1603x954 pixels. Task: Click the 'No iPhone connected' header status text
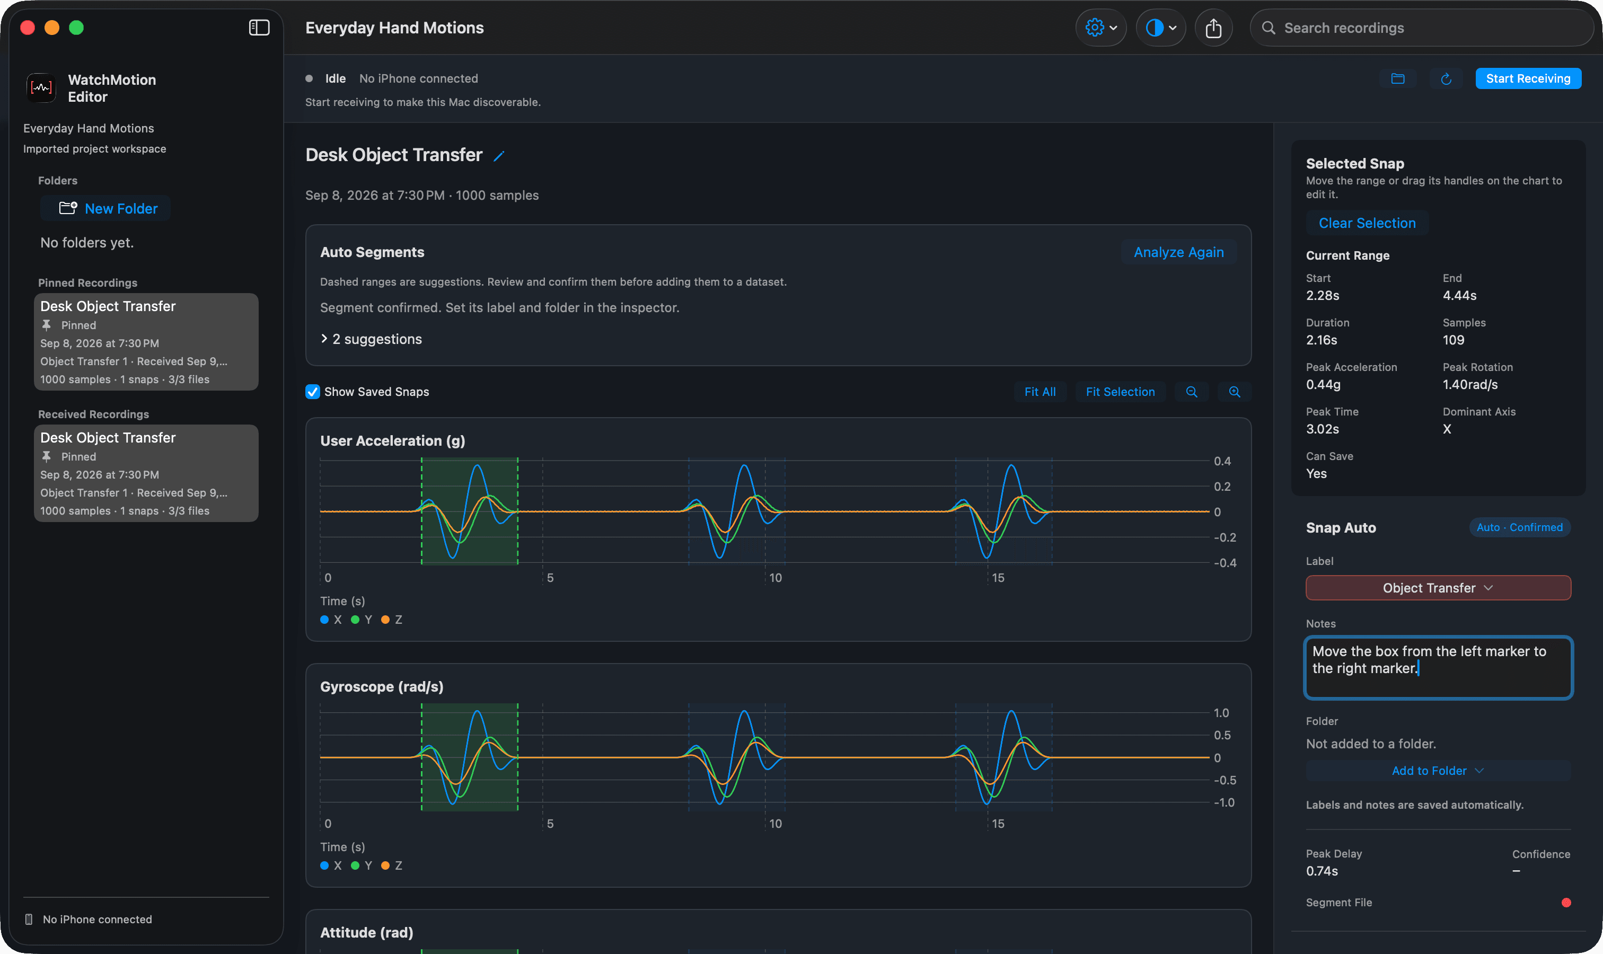pyautogui.click(x=419, y=78)
